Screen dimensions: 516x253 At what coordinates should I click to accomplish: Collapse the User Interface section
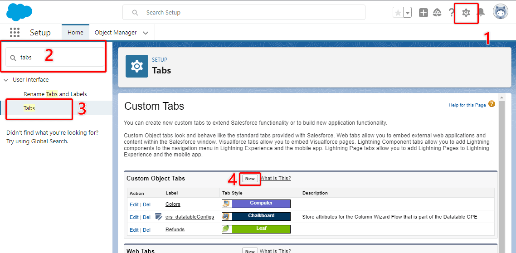point(6,80)
